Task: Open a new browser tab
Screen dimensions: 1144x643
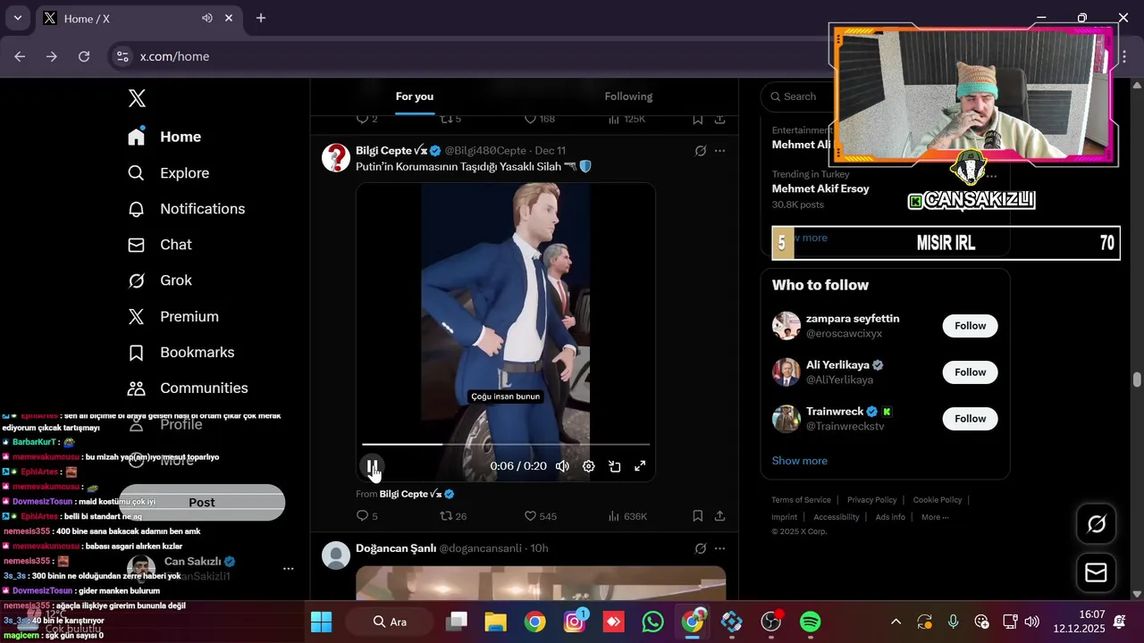Action: pyautogui.click(x=261, y=18)
